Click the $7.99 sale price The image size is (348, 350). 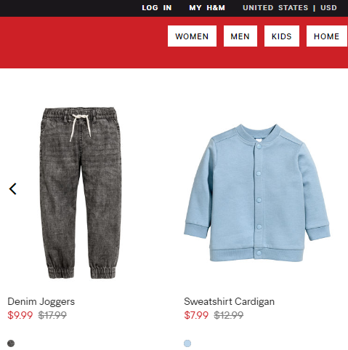[196, 315]
